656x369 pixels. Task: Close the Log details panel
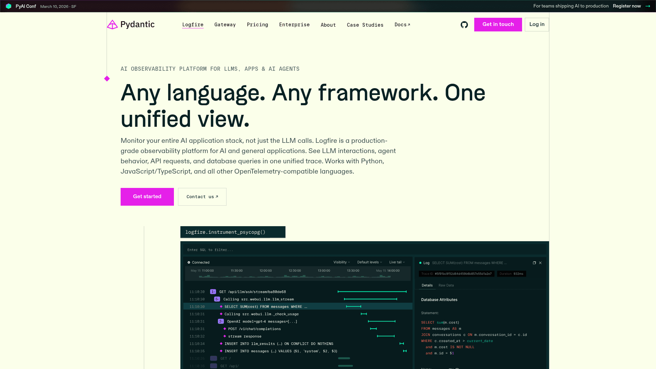[540, 263]
